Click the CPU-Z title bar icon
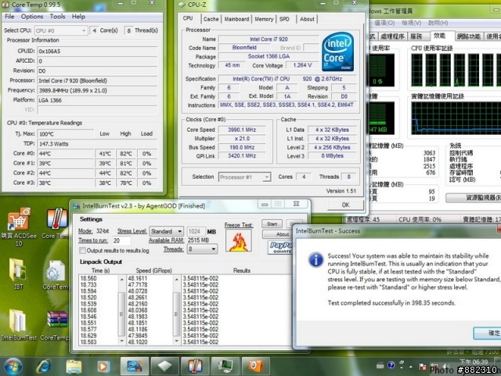This screenshot has height=376, width=501. [x=182, y=5]
